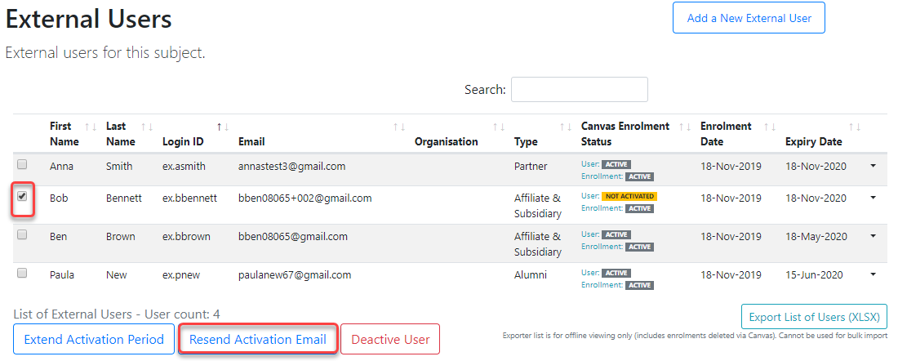Open row dropdown arrow for Ben Brown
The height and width of the screenshot is (361, 898).
[x=873, y=236]
